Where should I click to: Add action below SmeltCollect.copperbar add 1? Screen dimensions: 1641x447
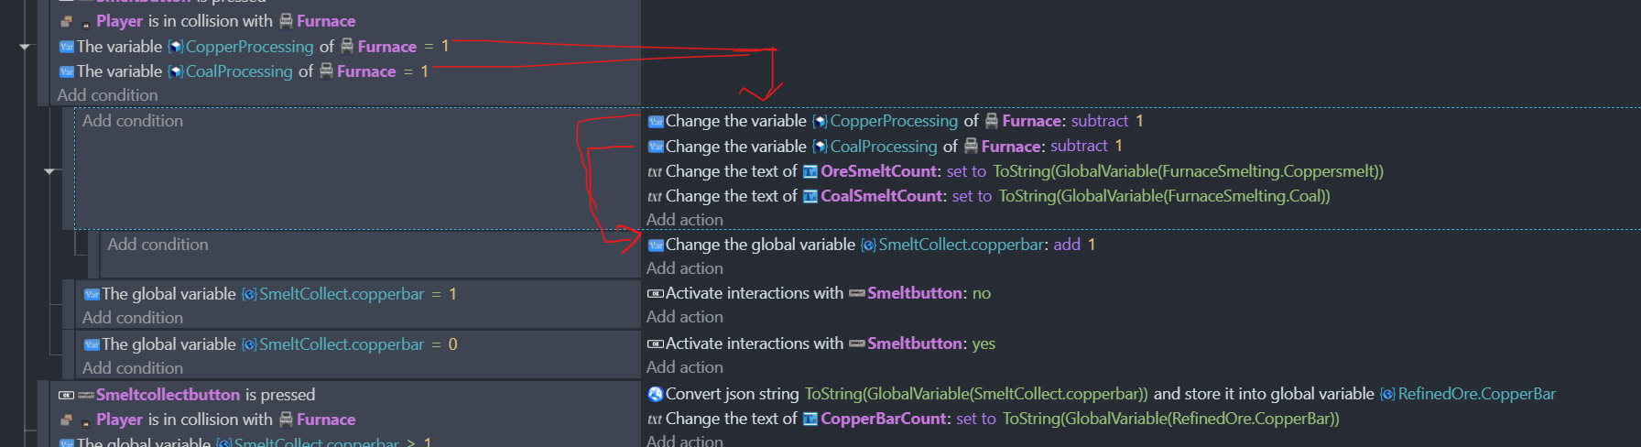[x=685, y=268]
